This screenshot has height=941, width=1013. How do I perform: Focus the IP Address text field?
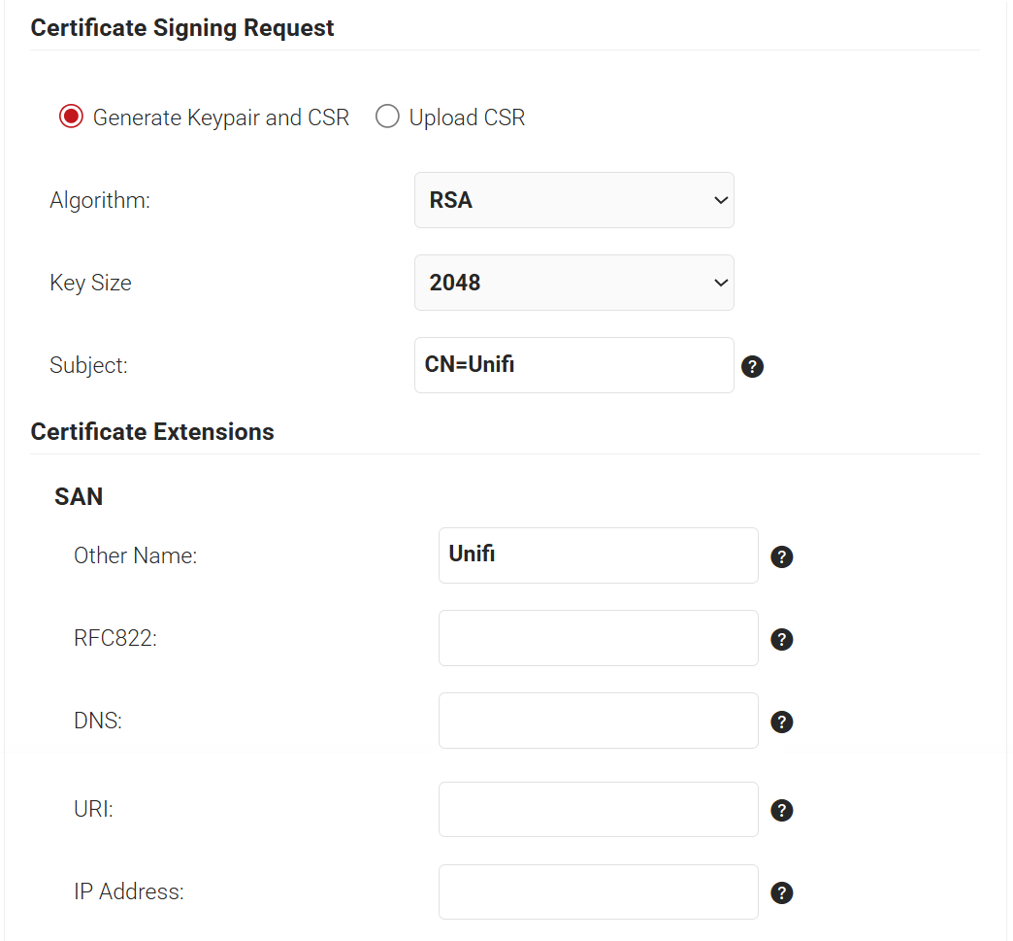(598, 891)
